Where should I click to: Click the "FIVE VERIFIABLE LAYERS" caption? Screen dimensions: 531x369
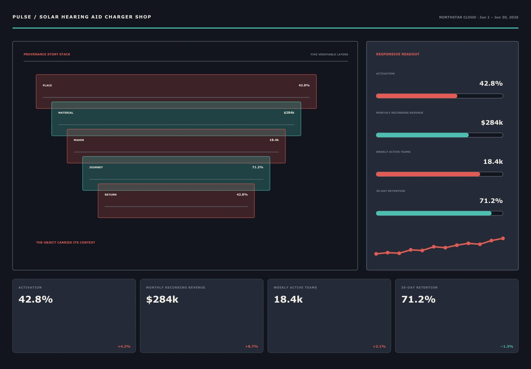[329, 54]
